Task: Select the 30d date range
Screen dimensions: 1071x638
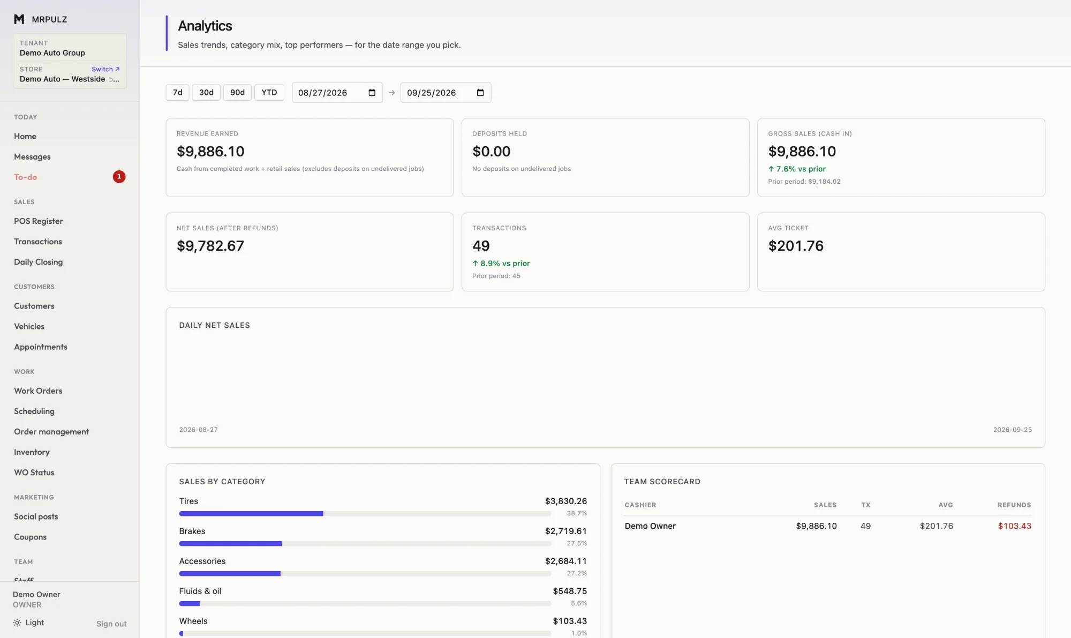Action: [206, 93]
